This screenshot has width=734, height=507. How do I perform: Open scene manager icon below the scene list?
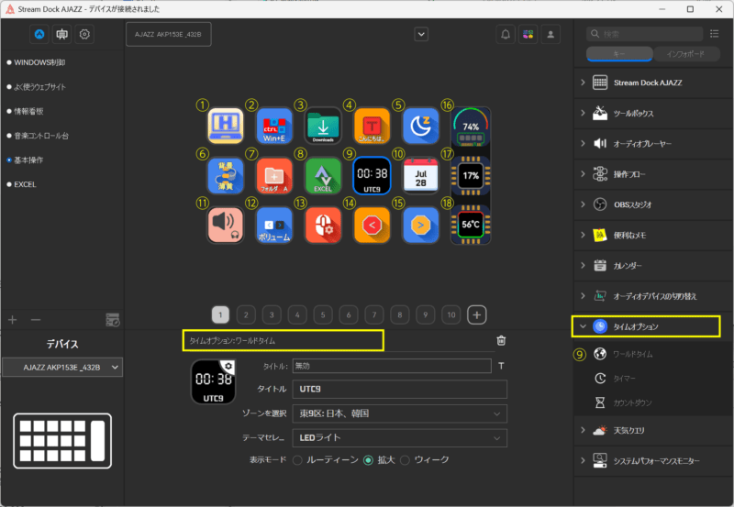(x=113, y=320)
